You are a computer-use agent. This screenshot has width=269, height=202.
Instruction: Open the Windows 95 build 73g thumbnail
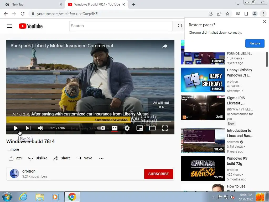click(203, 168)
